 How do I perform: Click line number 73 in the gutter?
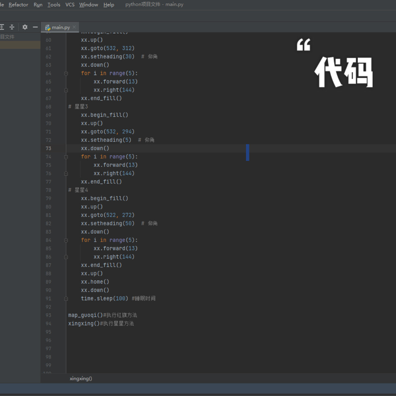(48, 148)
